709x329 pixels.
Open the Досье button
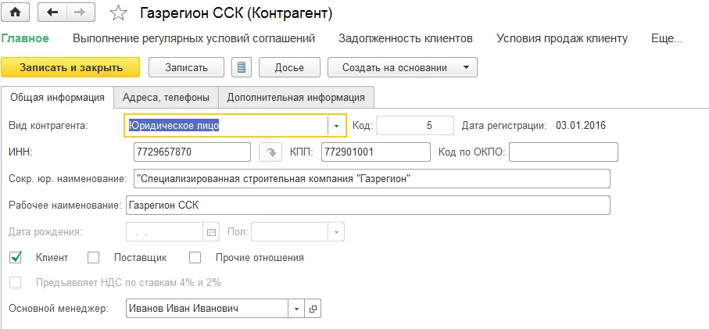pyautogui.click(x=288, y=67)
